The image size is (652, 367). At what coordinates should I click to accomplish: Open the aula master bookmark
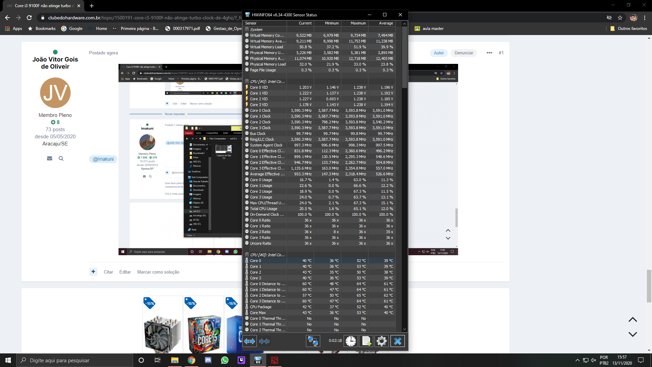429,29
